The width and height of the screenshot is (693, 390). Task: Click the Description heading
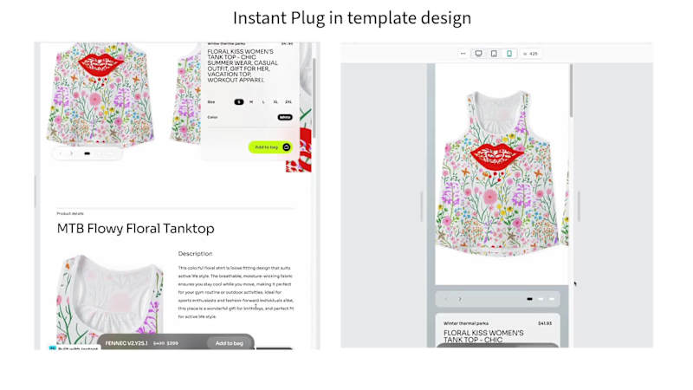(x=196, y=253)
